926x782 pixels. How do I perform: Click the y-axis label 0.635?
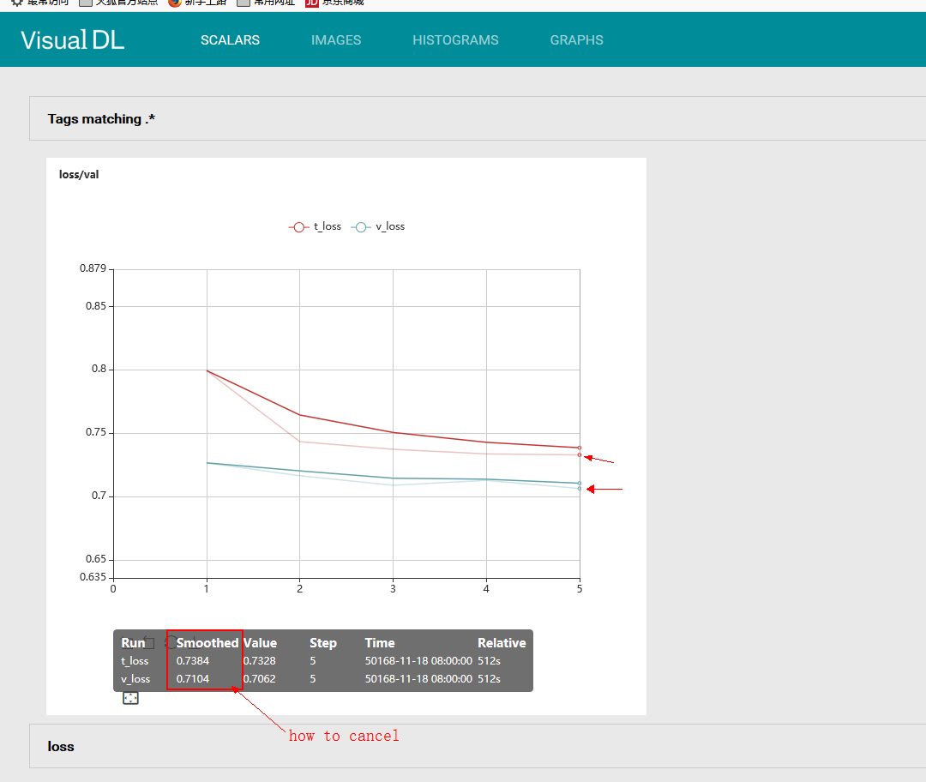93,576
